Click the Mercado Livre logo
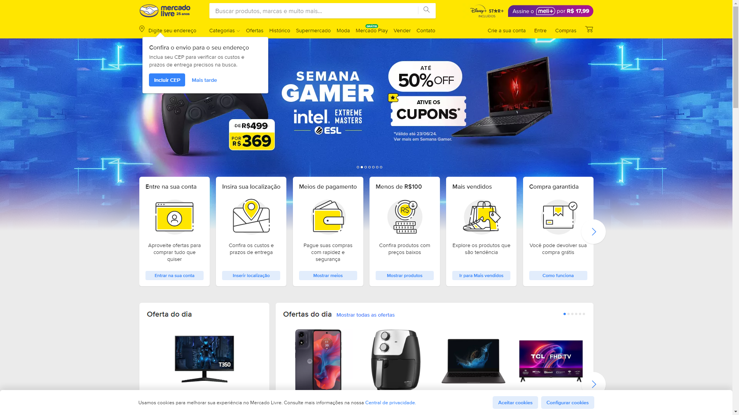This screenshot has height=415, width=739. 165,11
